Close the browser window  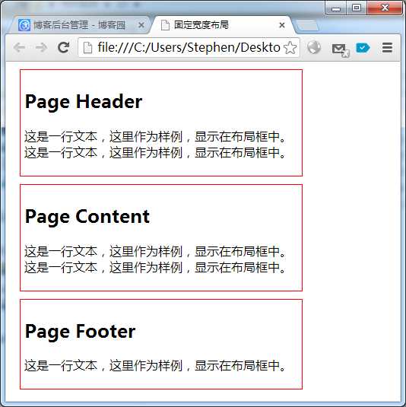(385, 8)
